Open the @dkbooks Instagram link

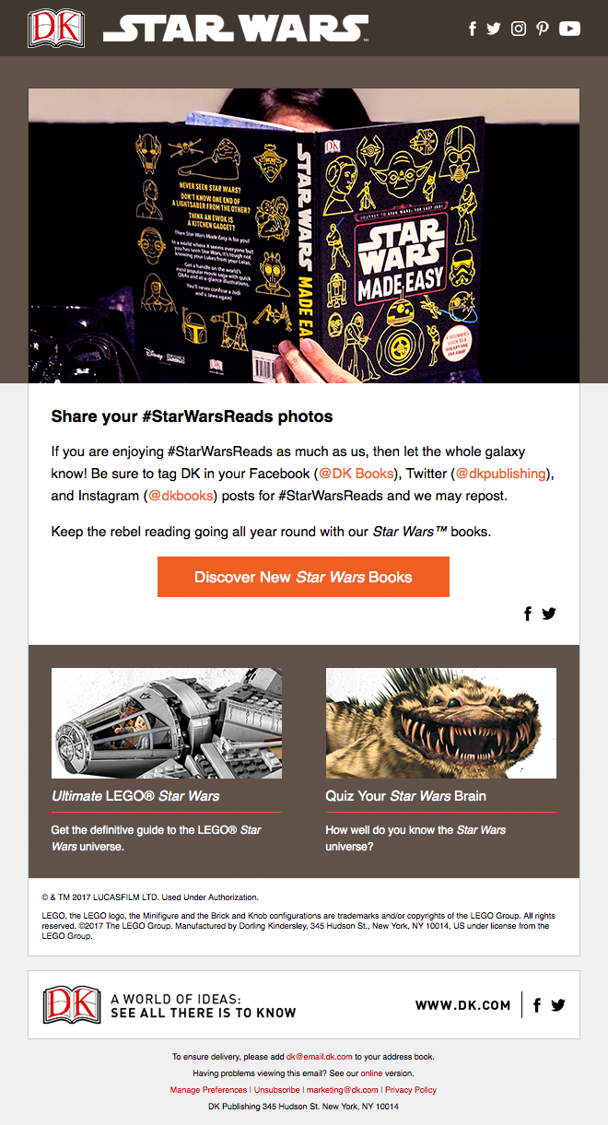tap(181, 496)
